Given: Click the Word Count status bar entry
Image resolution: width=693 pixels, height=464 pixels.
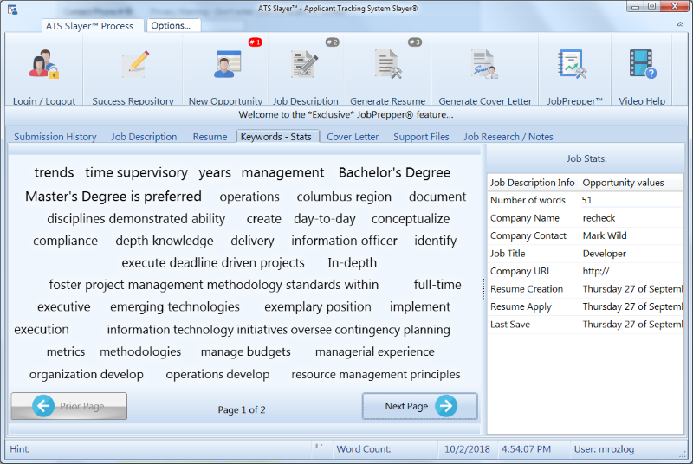Looking at the screenshot, I should point(364,449).
